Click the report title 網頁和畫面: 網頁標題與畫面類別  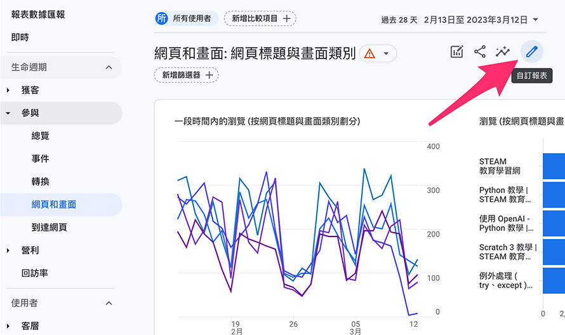255,53
